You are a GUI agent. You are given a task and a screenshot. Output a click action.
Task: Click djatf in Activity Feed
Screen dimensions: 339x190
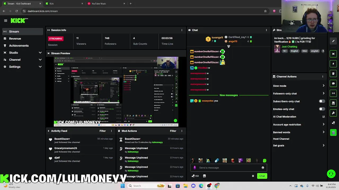tap(57, 158)
